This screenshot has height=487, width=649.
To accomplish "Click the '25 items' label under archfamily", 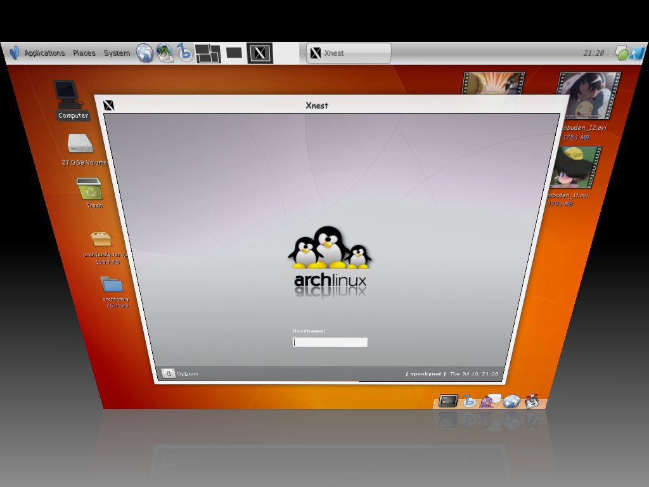I will pyautogui.click(x=117, y=306).
